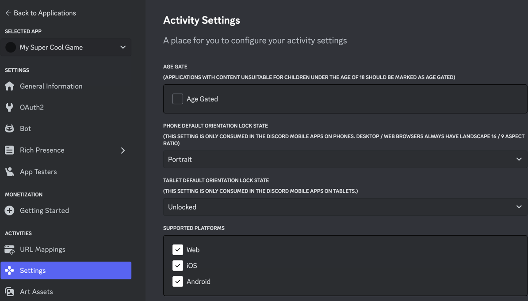Open the phone orientation Portrait dropdown
Viewport: 528px width, 301px height.
pyautogui.click(x=345, y=159)
